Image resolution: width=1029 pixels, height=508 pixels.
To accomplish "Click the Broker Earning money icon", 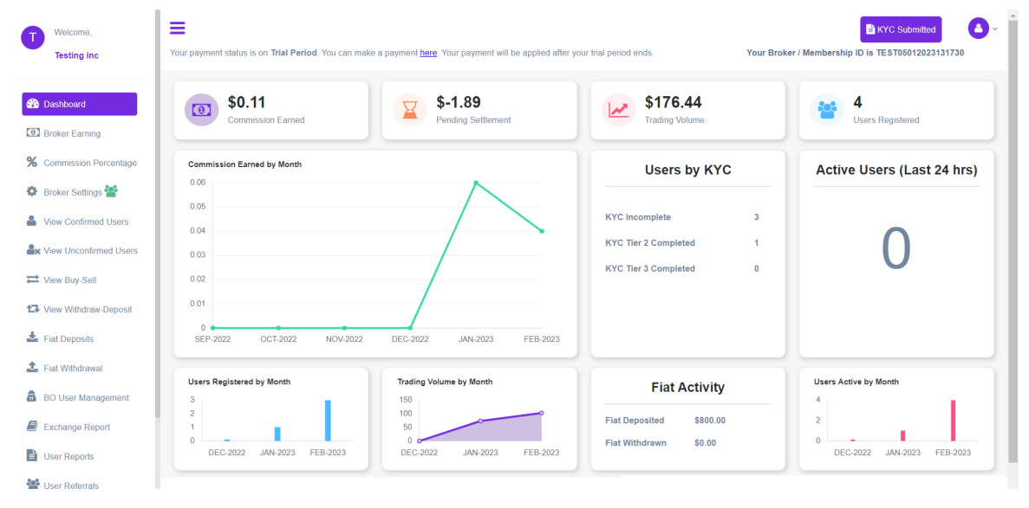I will pos(33,133).
